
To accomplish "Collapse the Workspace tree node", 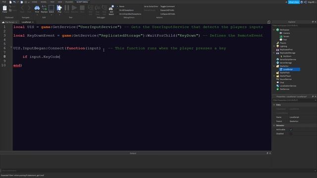I will 274,30.
